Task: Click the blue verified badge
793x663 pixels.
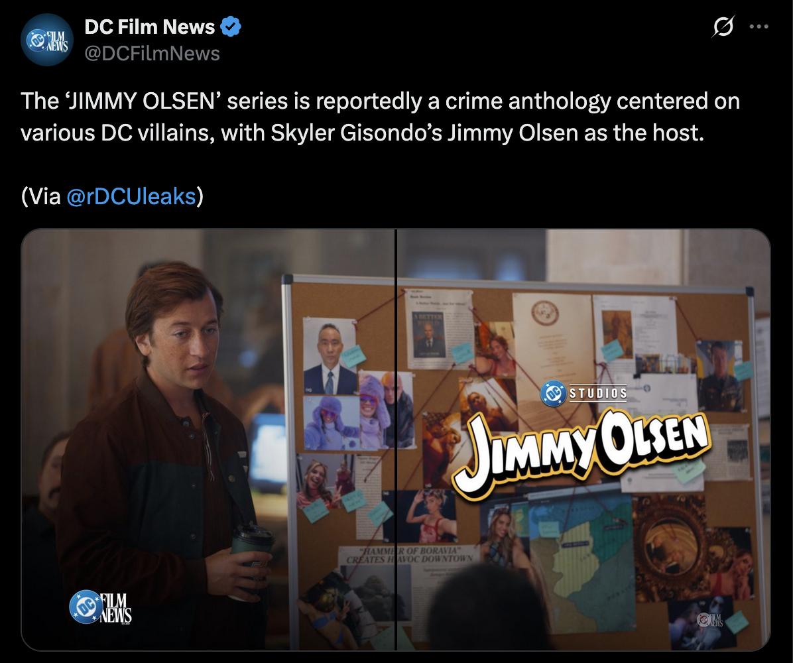Action: pos(231,27)
